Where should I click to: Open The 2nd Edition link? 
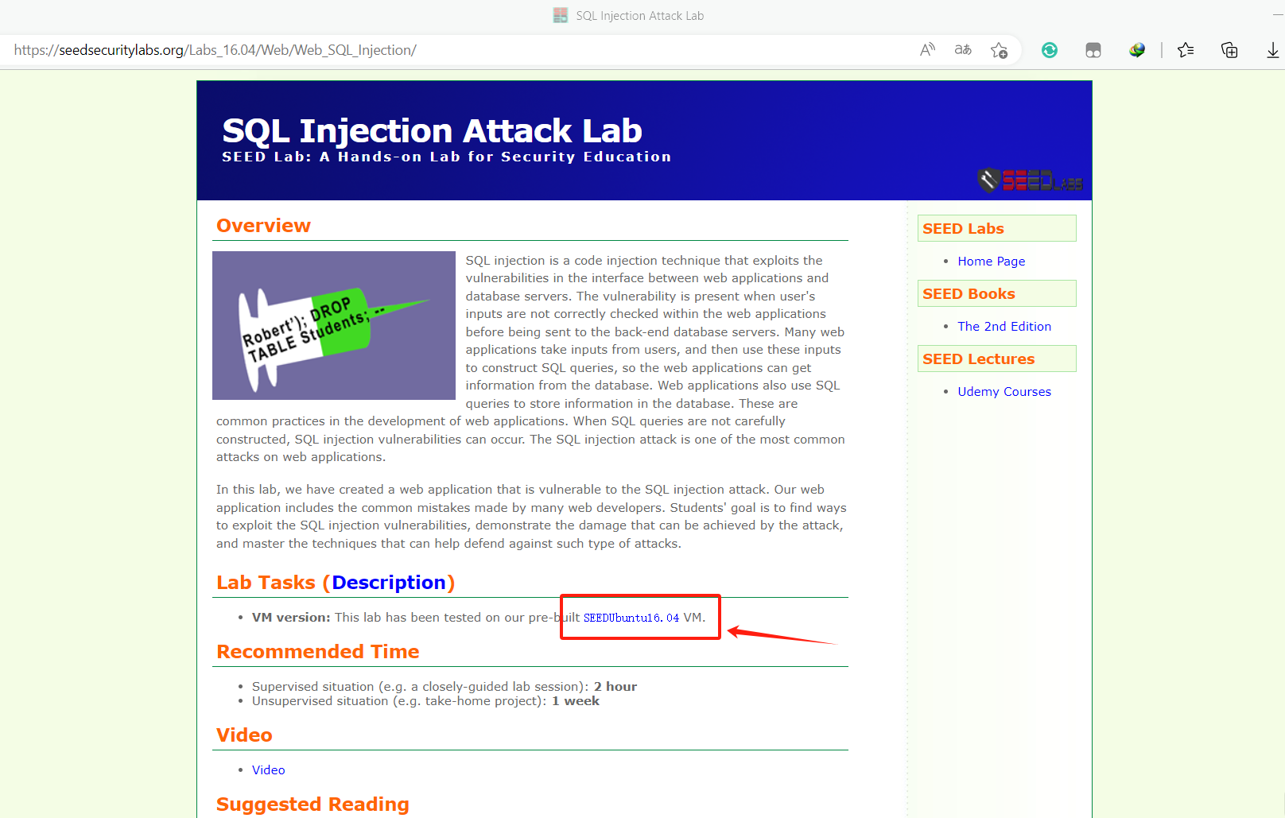click(1004, 326)
